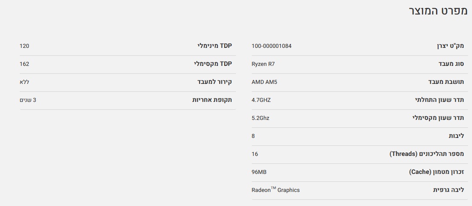Click the maximum TDP value 162

(25, 64)
